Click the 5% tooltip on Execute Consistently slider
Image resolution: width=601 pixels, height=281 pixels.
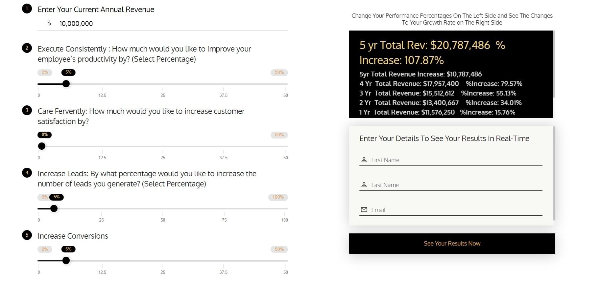(x=68, y=72)
